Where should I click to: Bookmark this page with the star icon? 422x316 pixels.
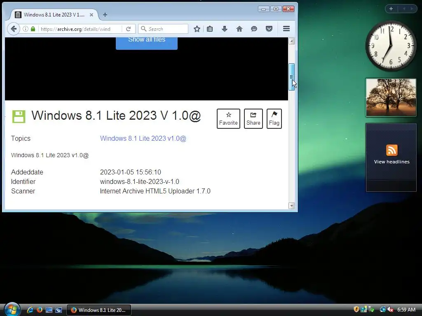pyautogui.click(x=197, y=29)
